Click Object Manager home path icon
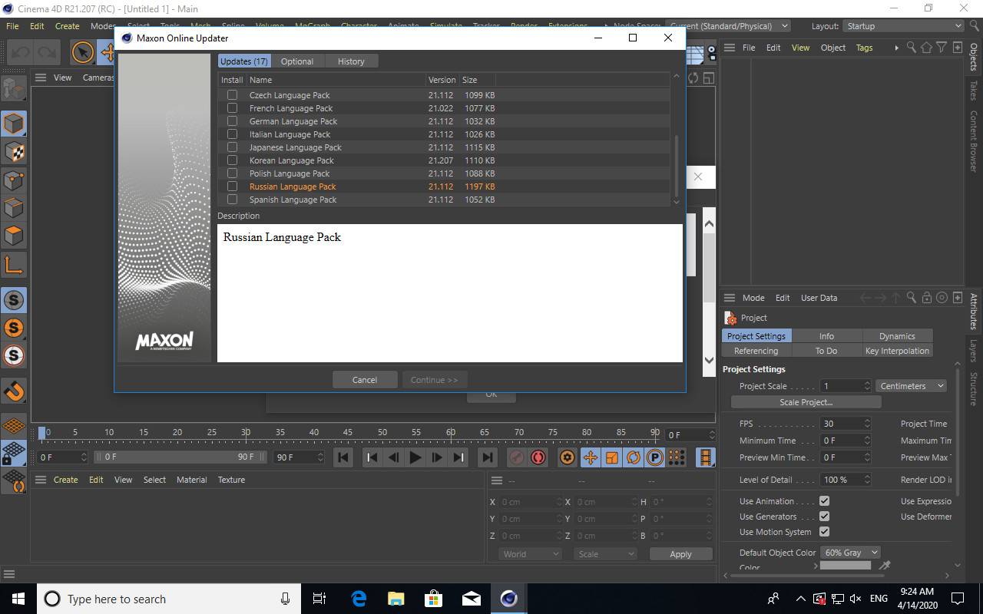Image resolution: width=983 pixels, height=614 pixels. [926, 48]
